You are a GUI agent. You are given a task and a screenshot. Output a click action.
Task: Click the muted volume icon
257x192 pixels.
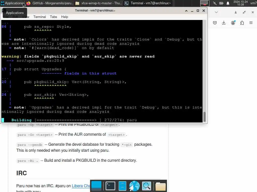point(215,3)
